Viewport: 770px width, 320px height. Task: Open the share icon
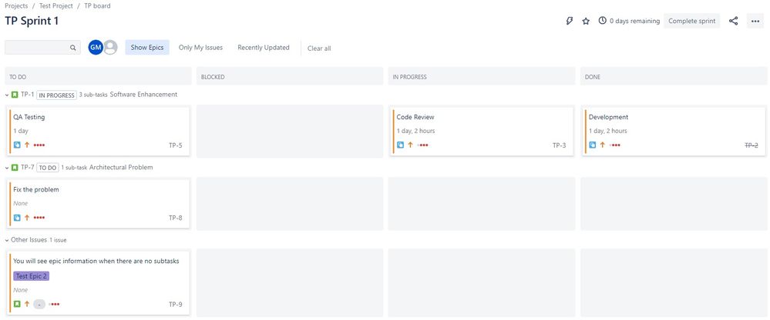tap(733, 21)
